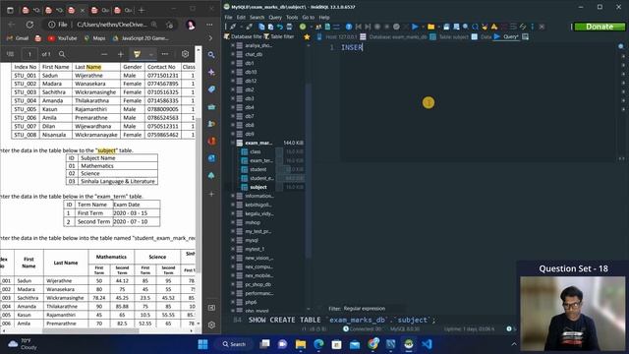Click the blue help icon in HeidiSQL toolbar

coord(349,27)
